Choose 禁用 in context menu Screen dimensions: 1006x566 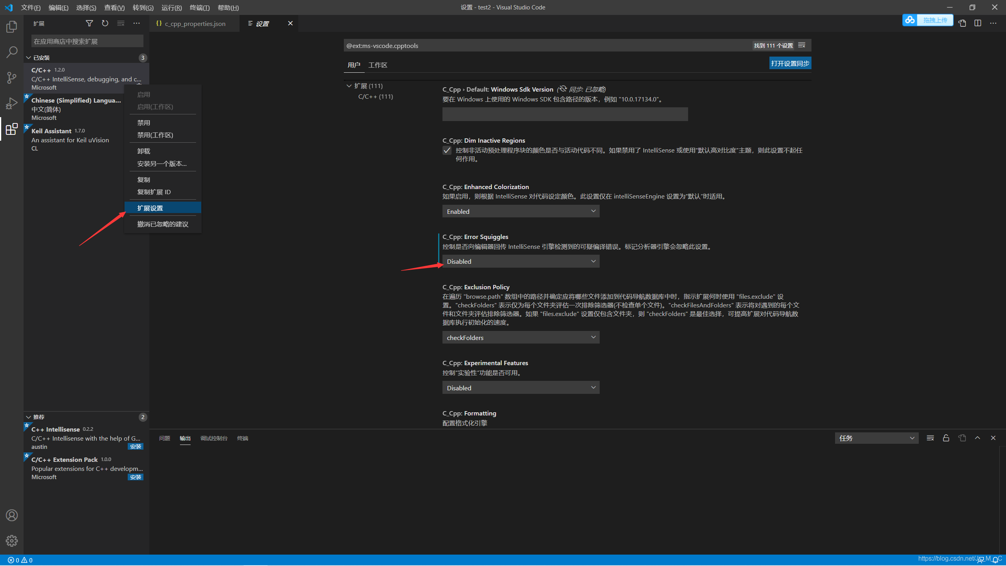[163, 123]
